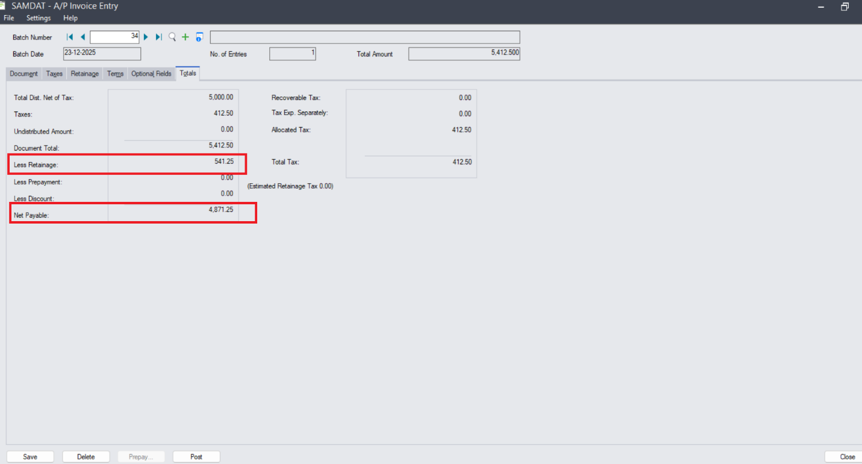Post the invoice batch
This screenshot has width=862, height=464.
point(196,457)
